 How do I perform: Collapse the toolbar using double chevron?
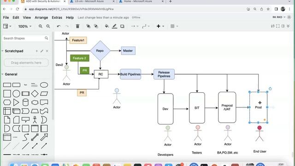[288, 26]
